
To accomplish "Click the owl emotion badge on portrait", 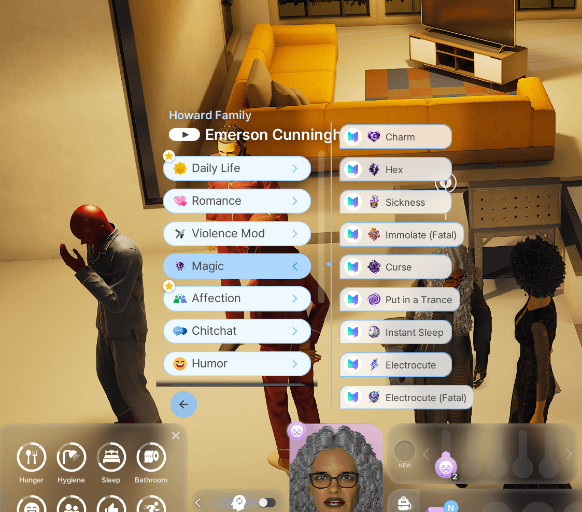I will tap(296, 432).
